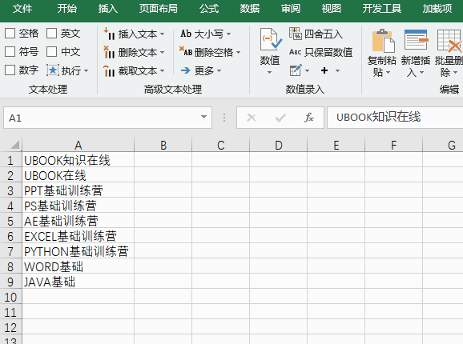Select cell with PS基础训练营
The height and width of the screenshot is (344, 463).
[x=78, y=206]
